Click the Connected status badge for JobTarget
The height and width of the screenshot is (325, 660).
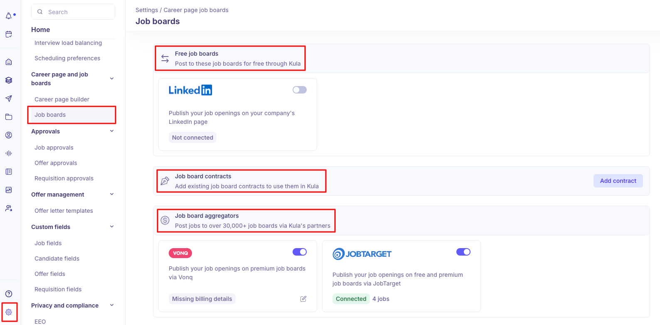(x=351, y=299)
